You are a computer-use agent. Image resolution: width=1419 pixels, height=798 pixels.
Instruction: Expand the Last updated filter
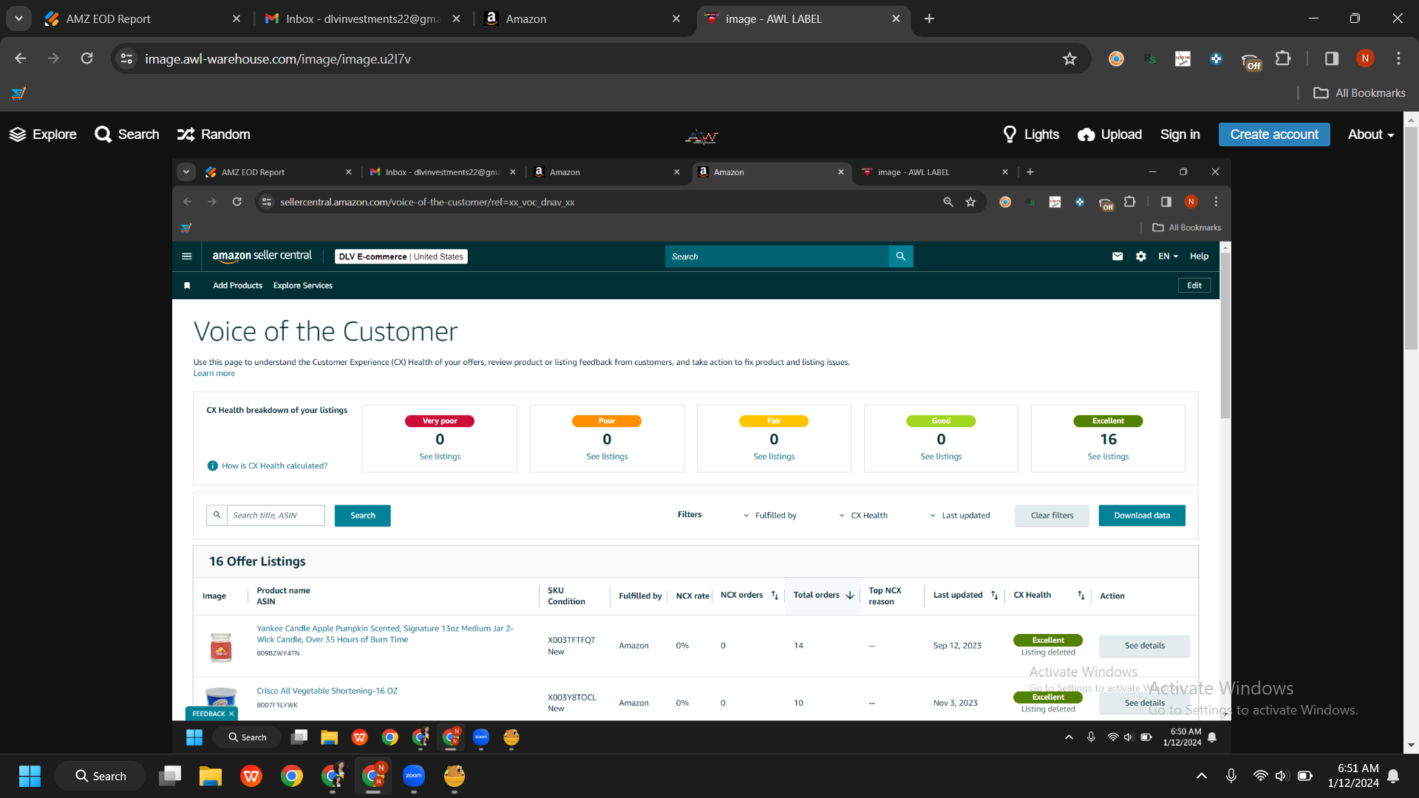pos(959,515)
